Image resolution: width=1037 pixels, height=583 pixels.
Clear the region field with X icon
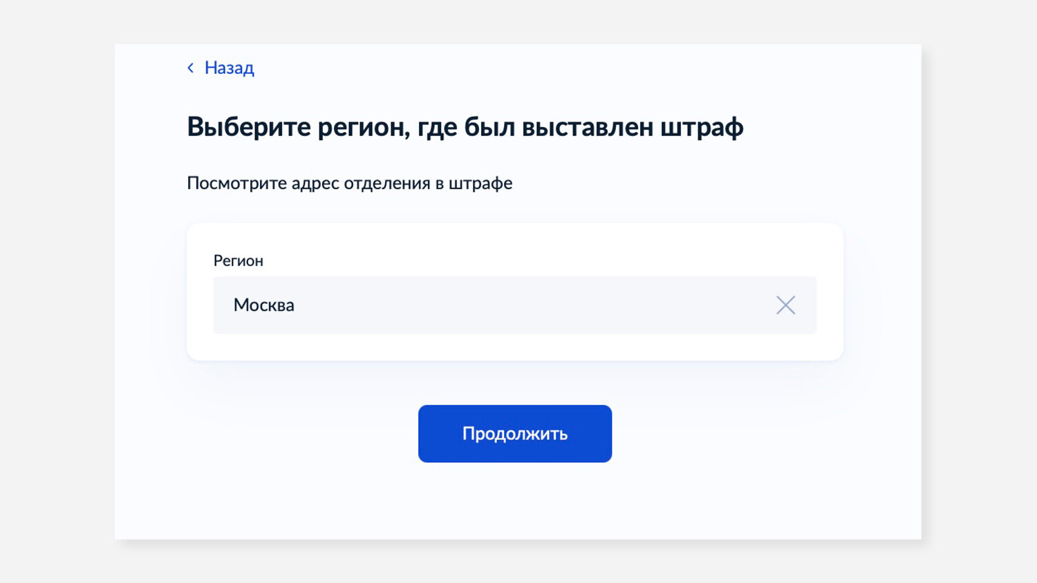(785, 305)
